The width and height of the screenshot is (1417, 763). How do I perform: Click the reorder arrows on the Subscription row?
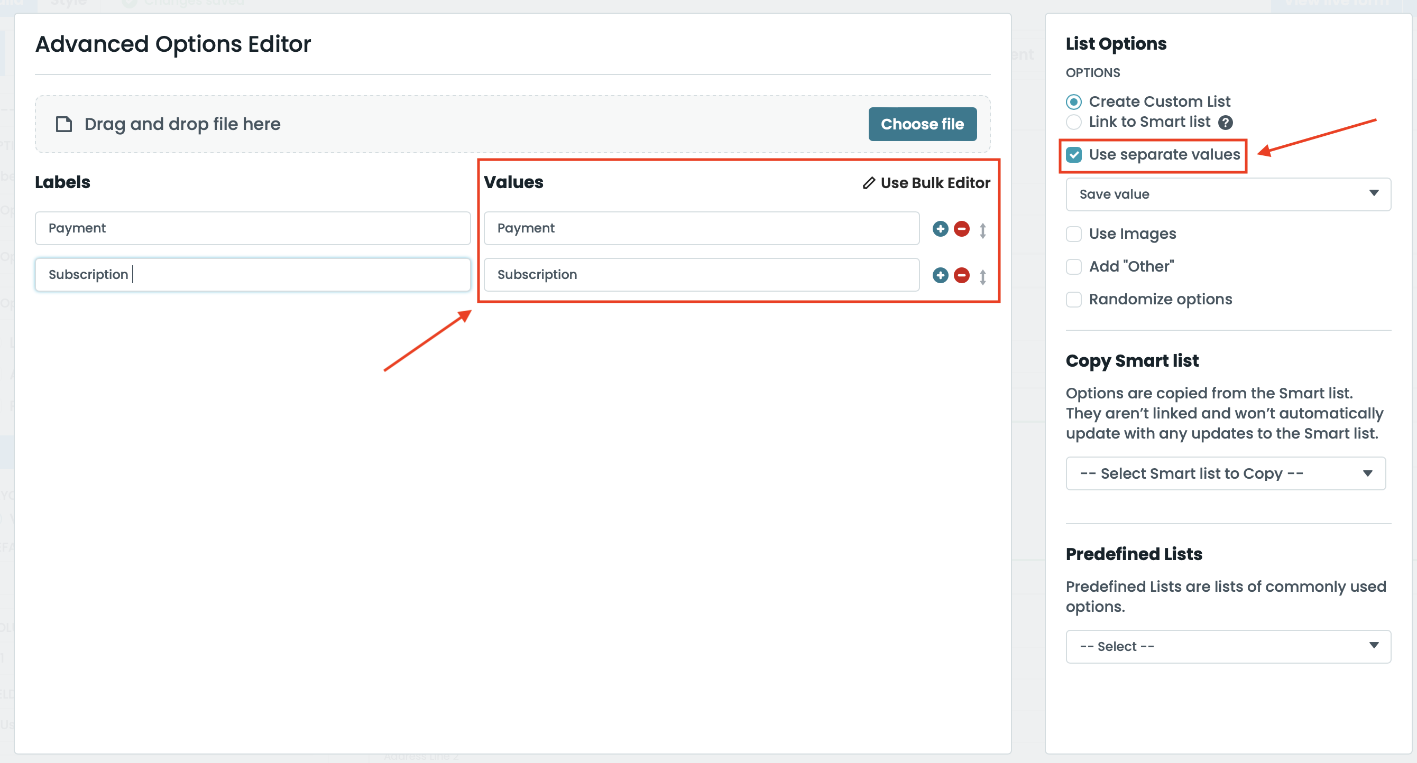tap(982, 276)
